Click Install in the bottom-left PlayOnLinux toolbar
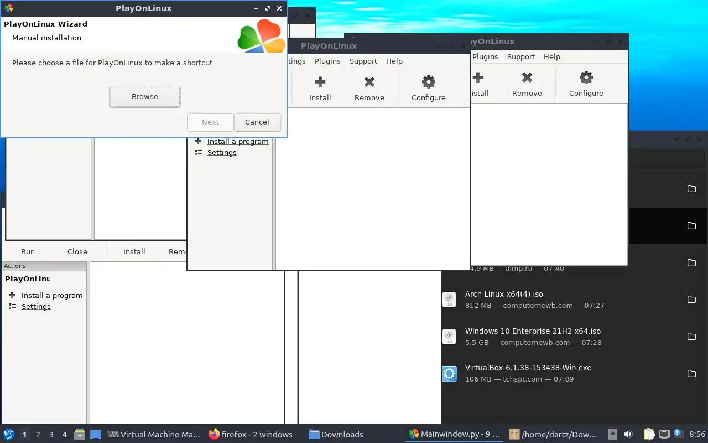708x443 pixels. [134, 251]
